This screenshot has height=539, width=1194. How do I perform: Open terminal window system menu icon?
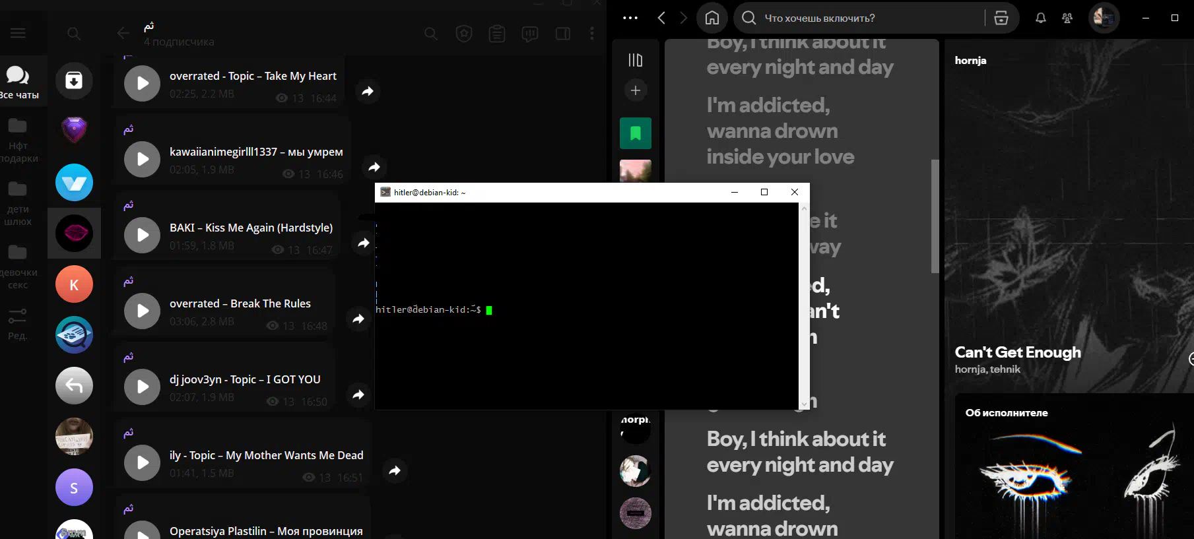[385, 192]
